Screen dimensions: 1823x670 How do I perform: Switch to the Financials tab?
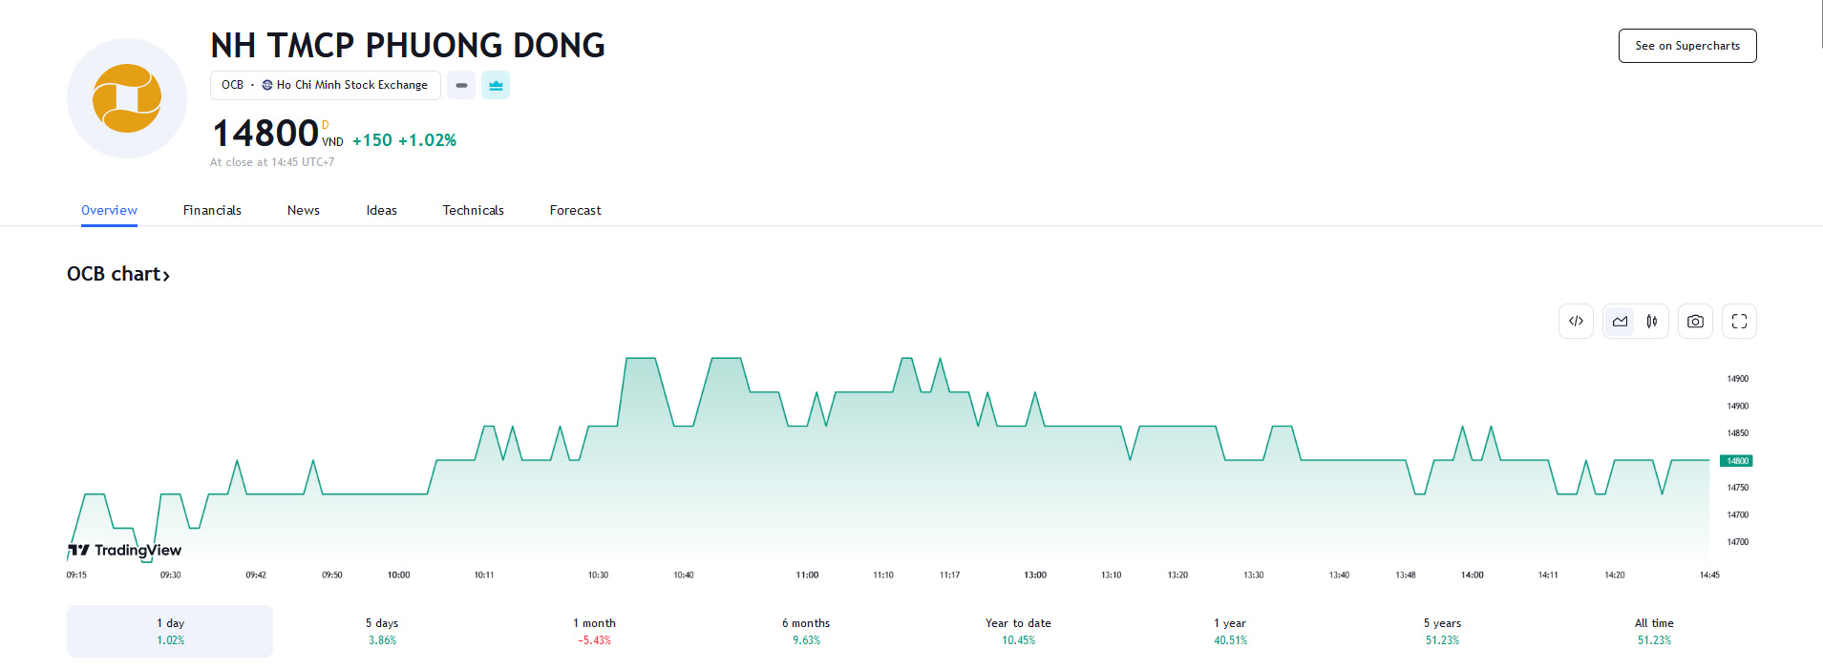pos(212,210)
